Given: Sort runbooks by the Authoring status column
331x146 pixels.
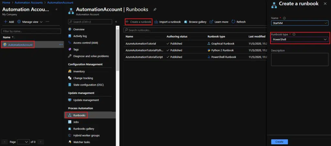Looking at the screenshot, I should coord(177,36).
